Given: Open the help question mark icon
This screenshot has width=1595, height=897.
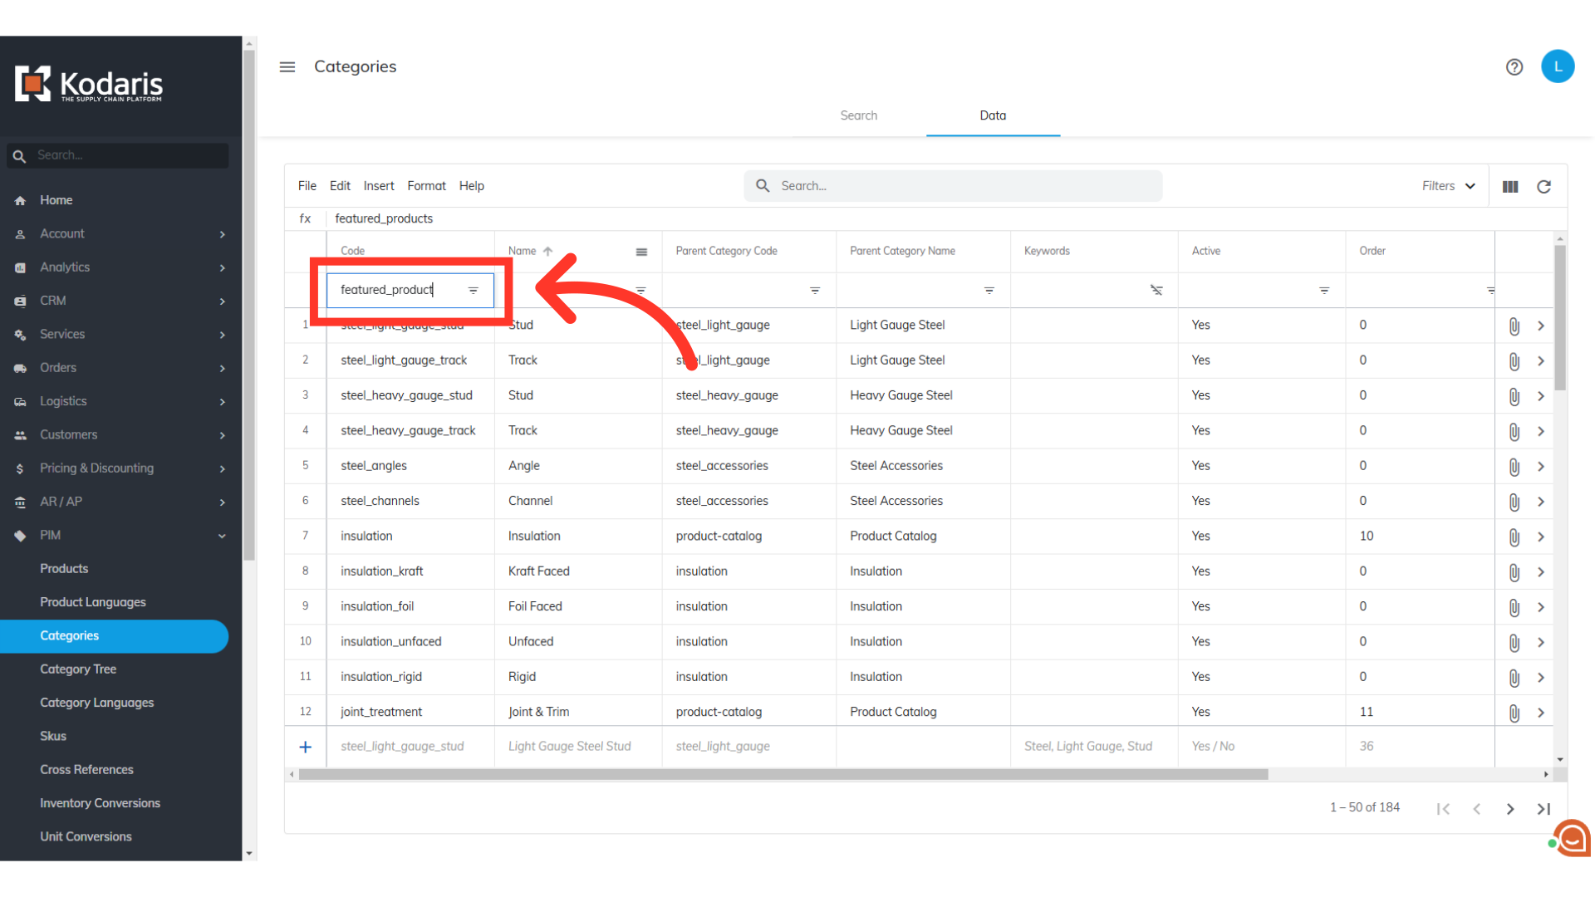Looking at the screenshot, I should coord(1514,67).
